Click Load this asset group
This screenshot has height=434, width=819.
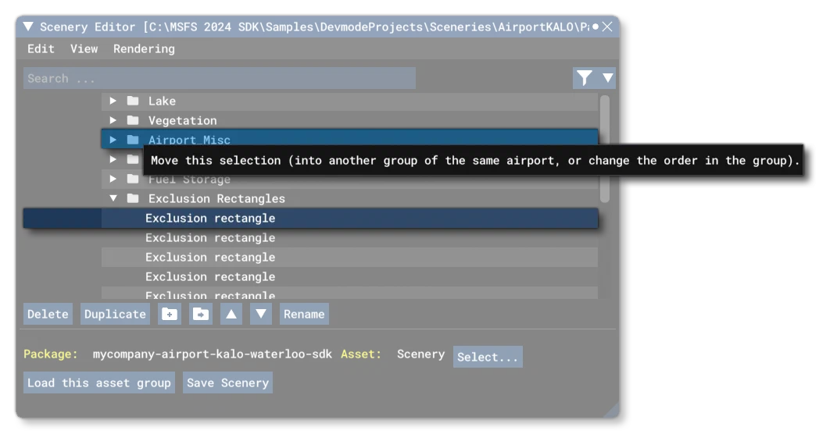point(99,383)
